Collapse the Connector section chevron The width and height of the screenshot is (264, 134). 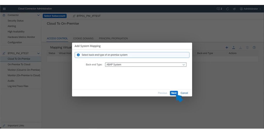(38, 15)
